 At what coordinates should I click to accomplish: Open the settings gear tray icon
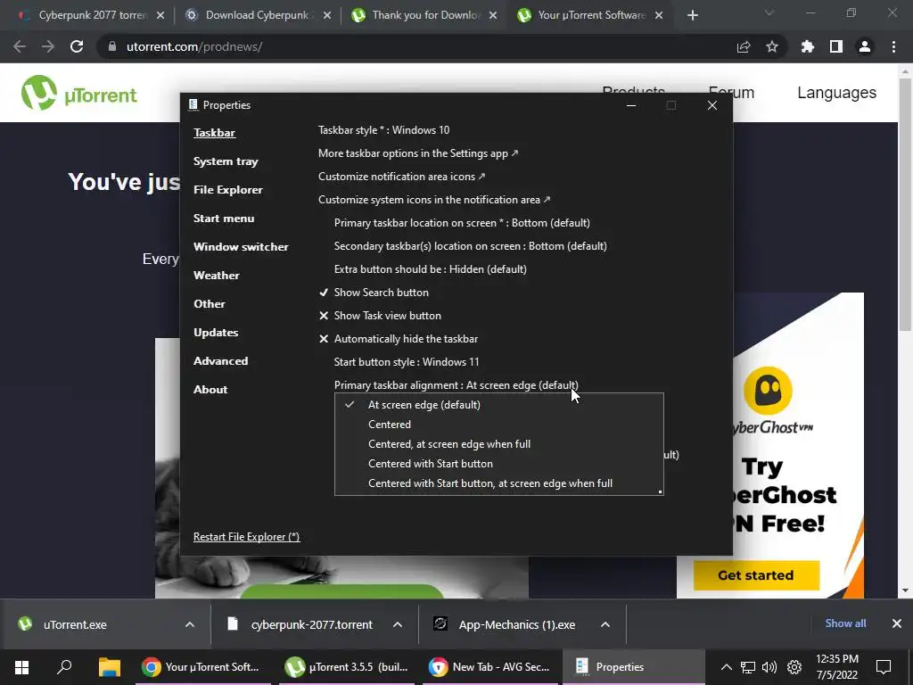click(794, 667)
